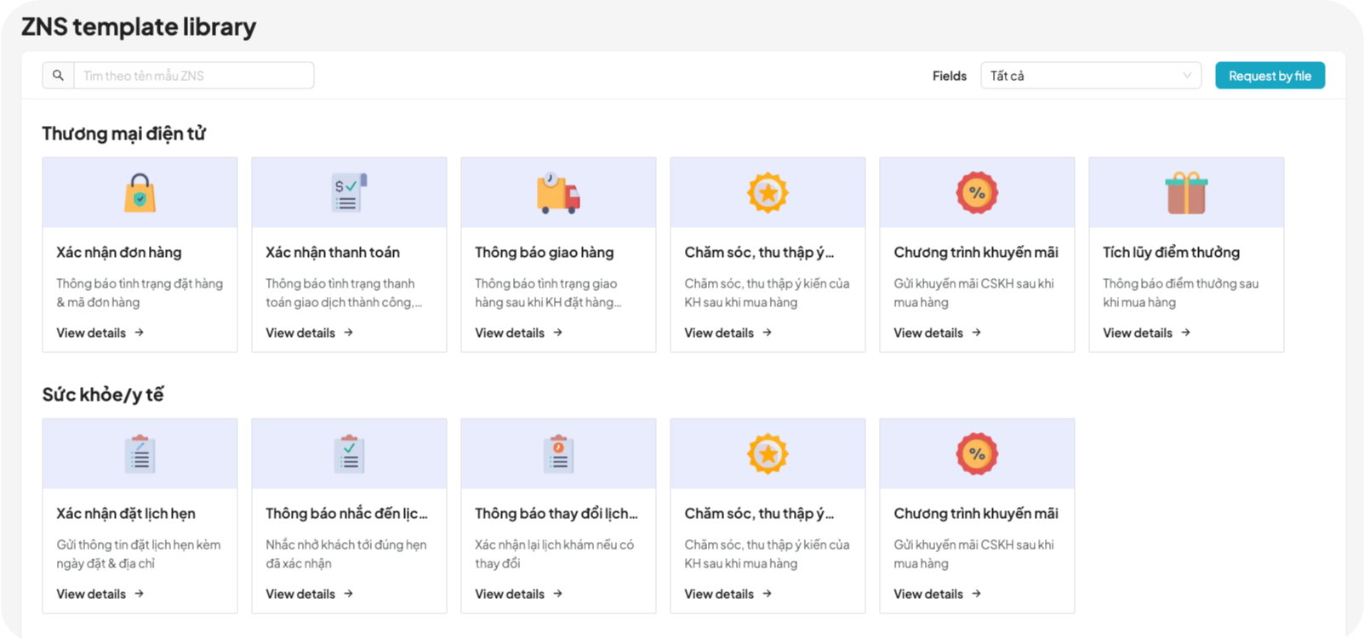Click the search magnifier icon
Screen dimensions: 1364x644
click(58, 76)
